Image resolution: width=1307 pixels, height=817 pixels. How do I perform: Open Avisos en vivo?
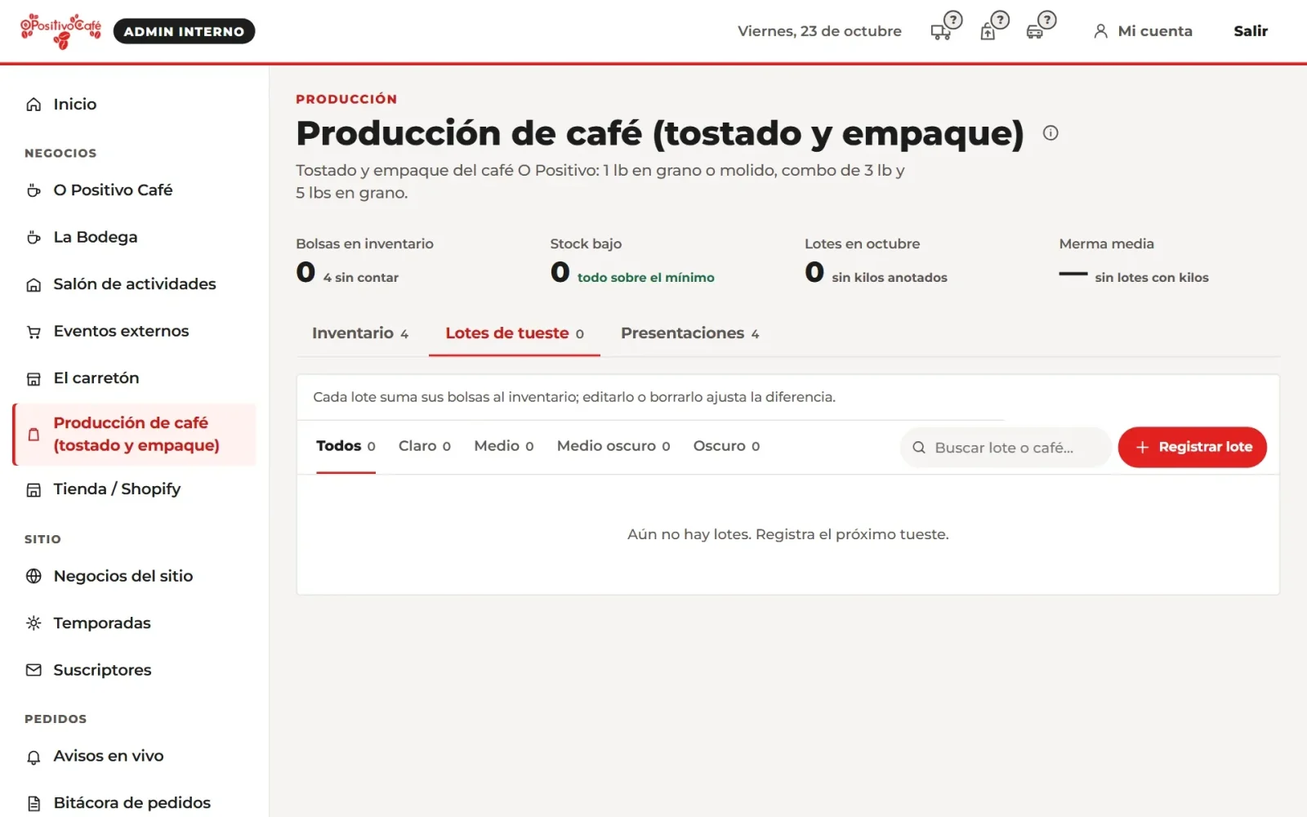click(135, 757)
